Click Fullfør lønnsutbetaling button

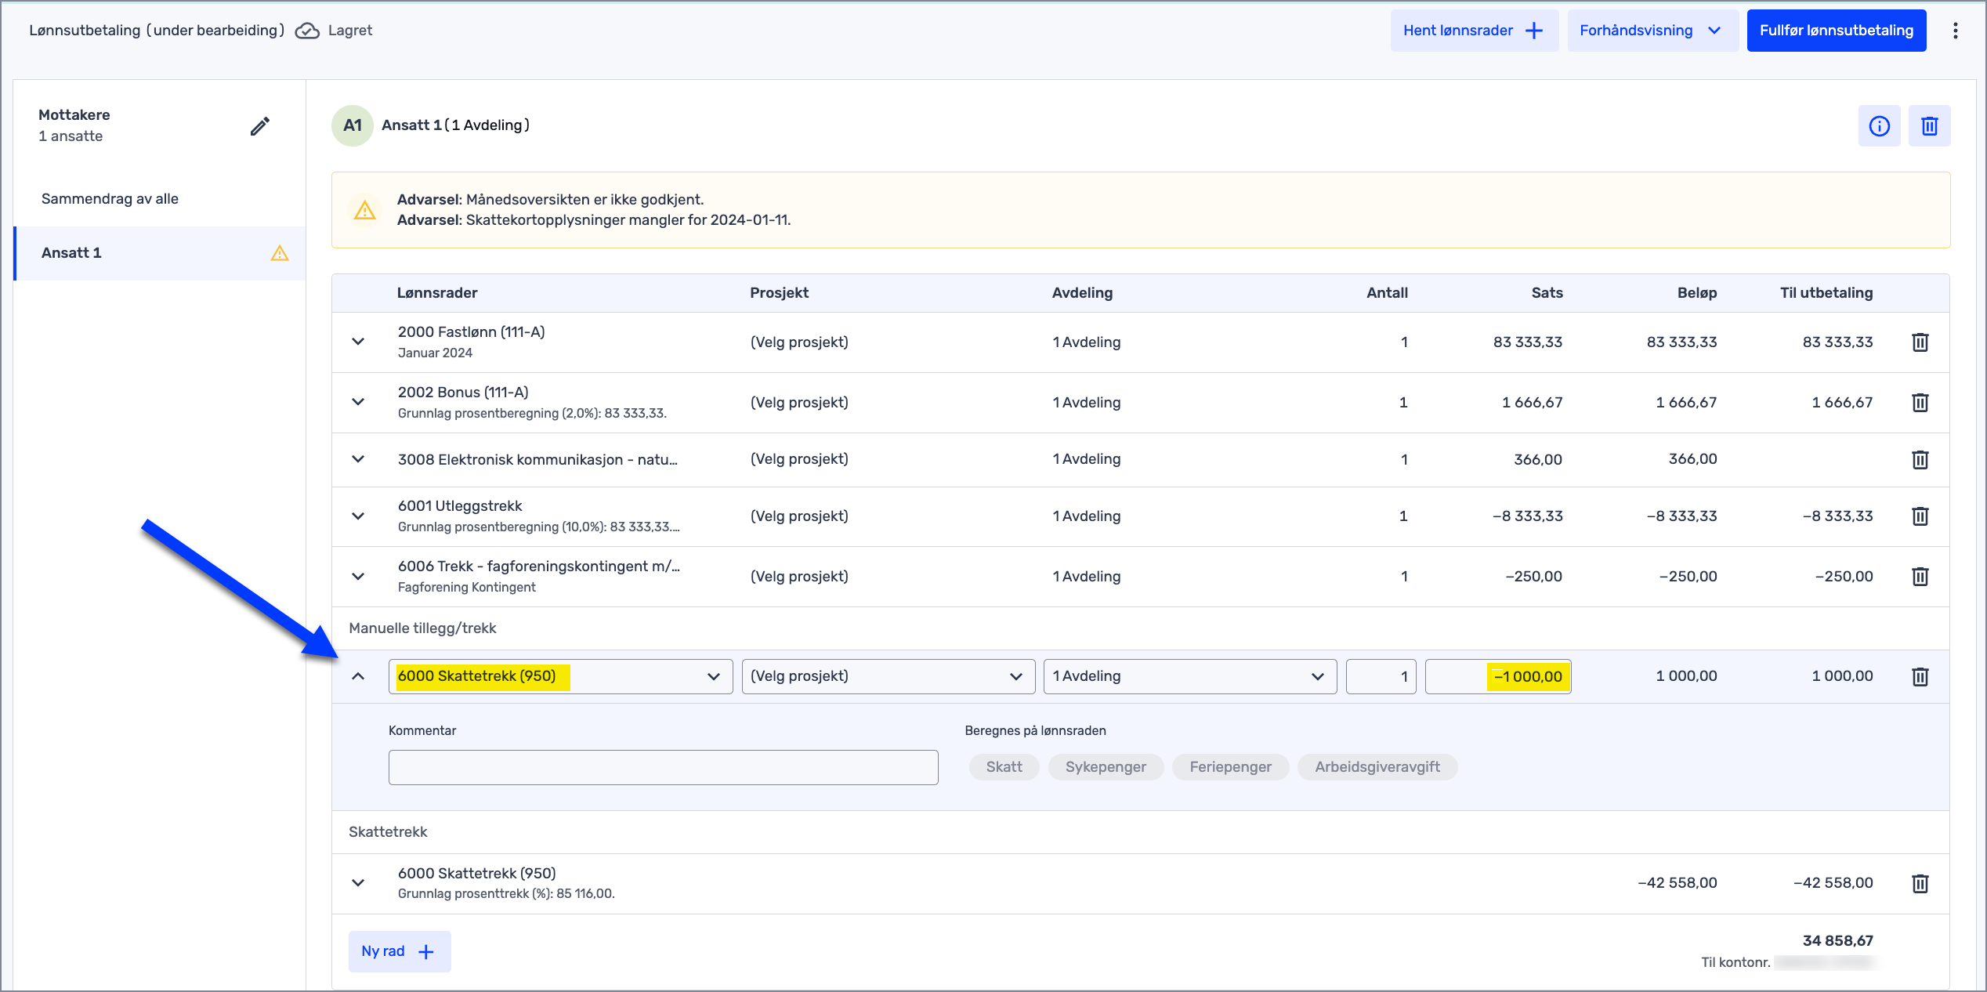(1836, 31)
